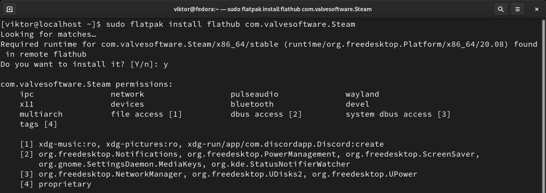The image size is (546, 193).
Task: Click 'system dbus access [3]' text
Action: [398, 114]
